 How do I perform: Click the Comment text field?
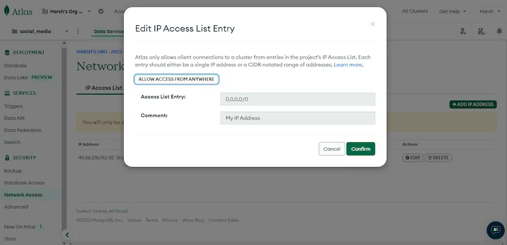pos(298,118)
